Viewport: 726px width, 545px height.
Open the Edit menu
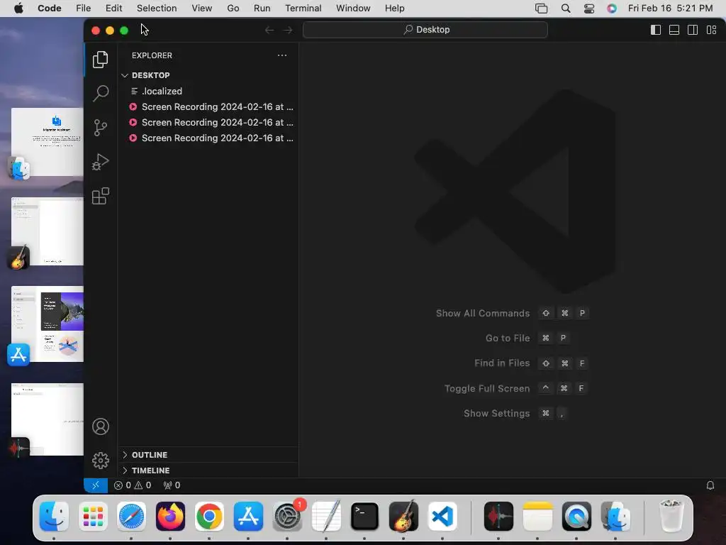(x=113, y=9)
